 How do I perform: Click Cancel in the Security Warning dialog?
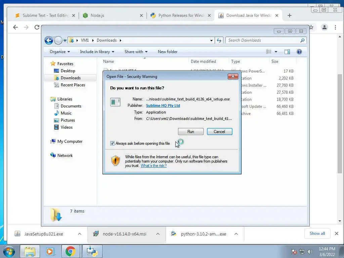click(219, 132)
